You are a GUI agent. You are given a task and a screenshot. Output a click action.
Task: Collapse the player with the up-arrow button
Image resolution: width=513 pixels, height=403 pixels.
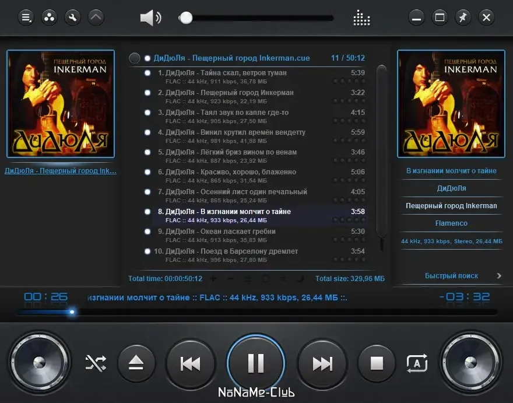96,17
